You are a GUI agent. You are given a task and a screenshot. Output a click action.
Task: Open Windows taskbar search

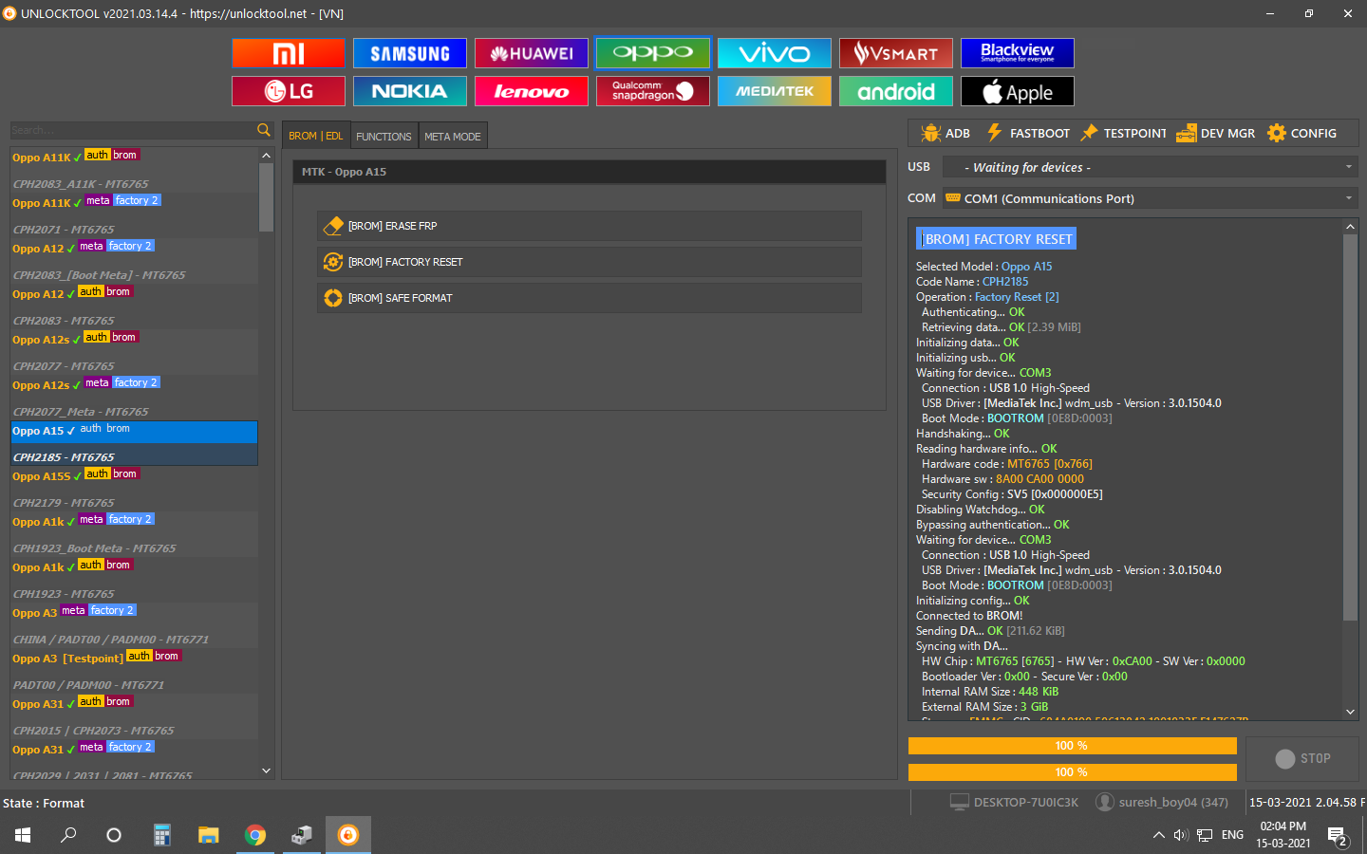68,835
